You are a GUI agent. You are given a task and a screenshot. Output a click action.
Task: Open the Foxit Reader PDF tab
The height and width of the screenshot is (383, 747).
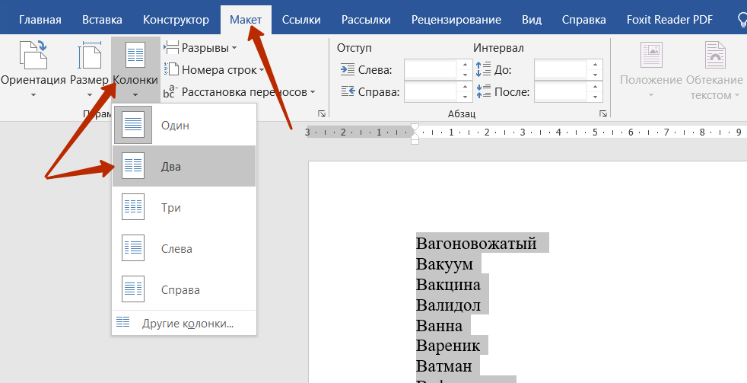click(669, 20)
